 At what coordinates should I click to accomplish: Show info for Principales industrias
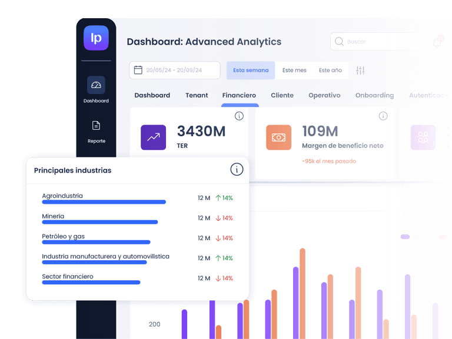click(x=237, y=169)
